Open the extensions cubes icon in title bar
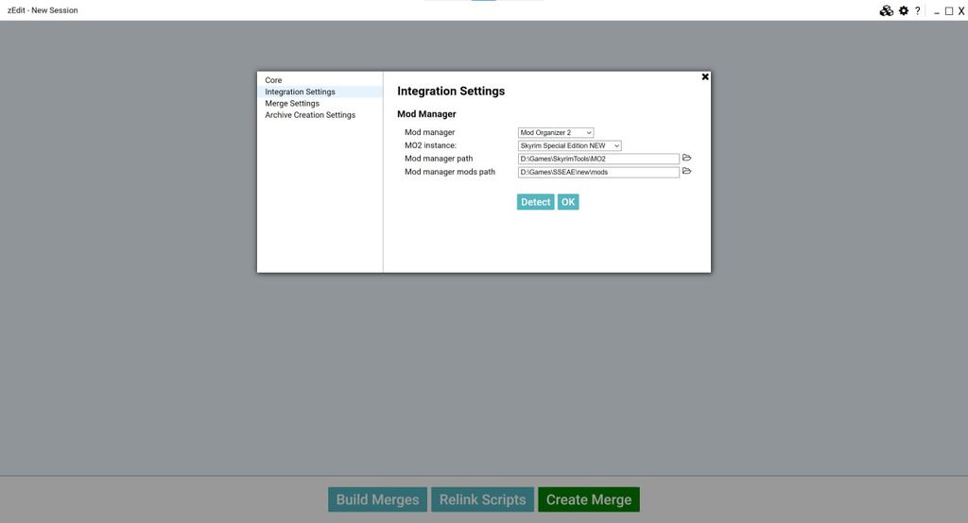The height and width of the screenshot is (523, 968). point(886,10)
